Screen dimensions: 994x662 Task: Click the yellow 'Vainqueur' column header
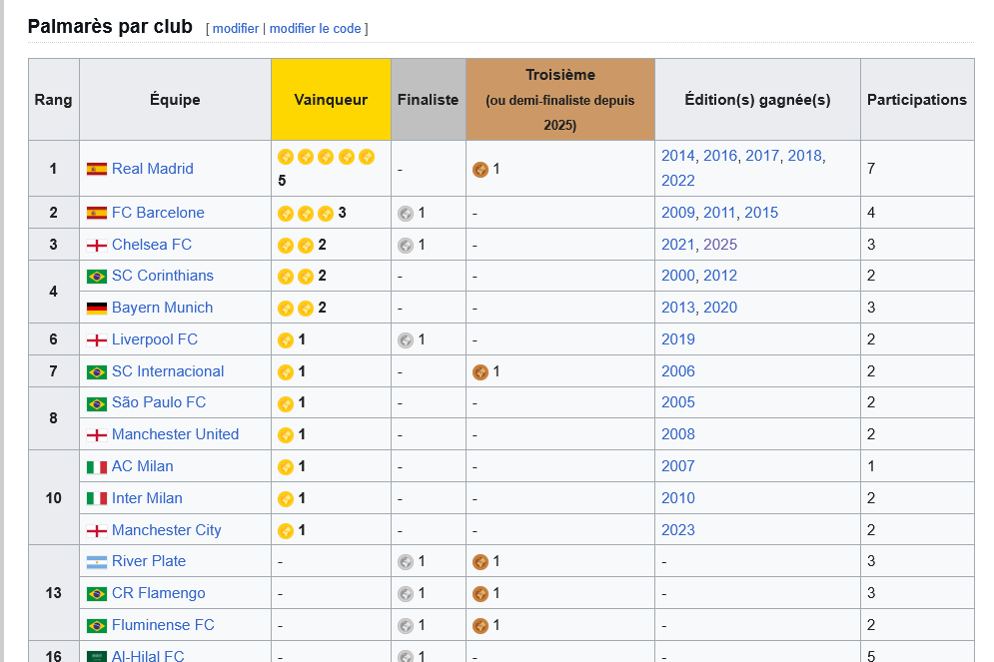point(331,100)
